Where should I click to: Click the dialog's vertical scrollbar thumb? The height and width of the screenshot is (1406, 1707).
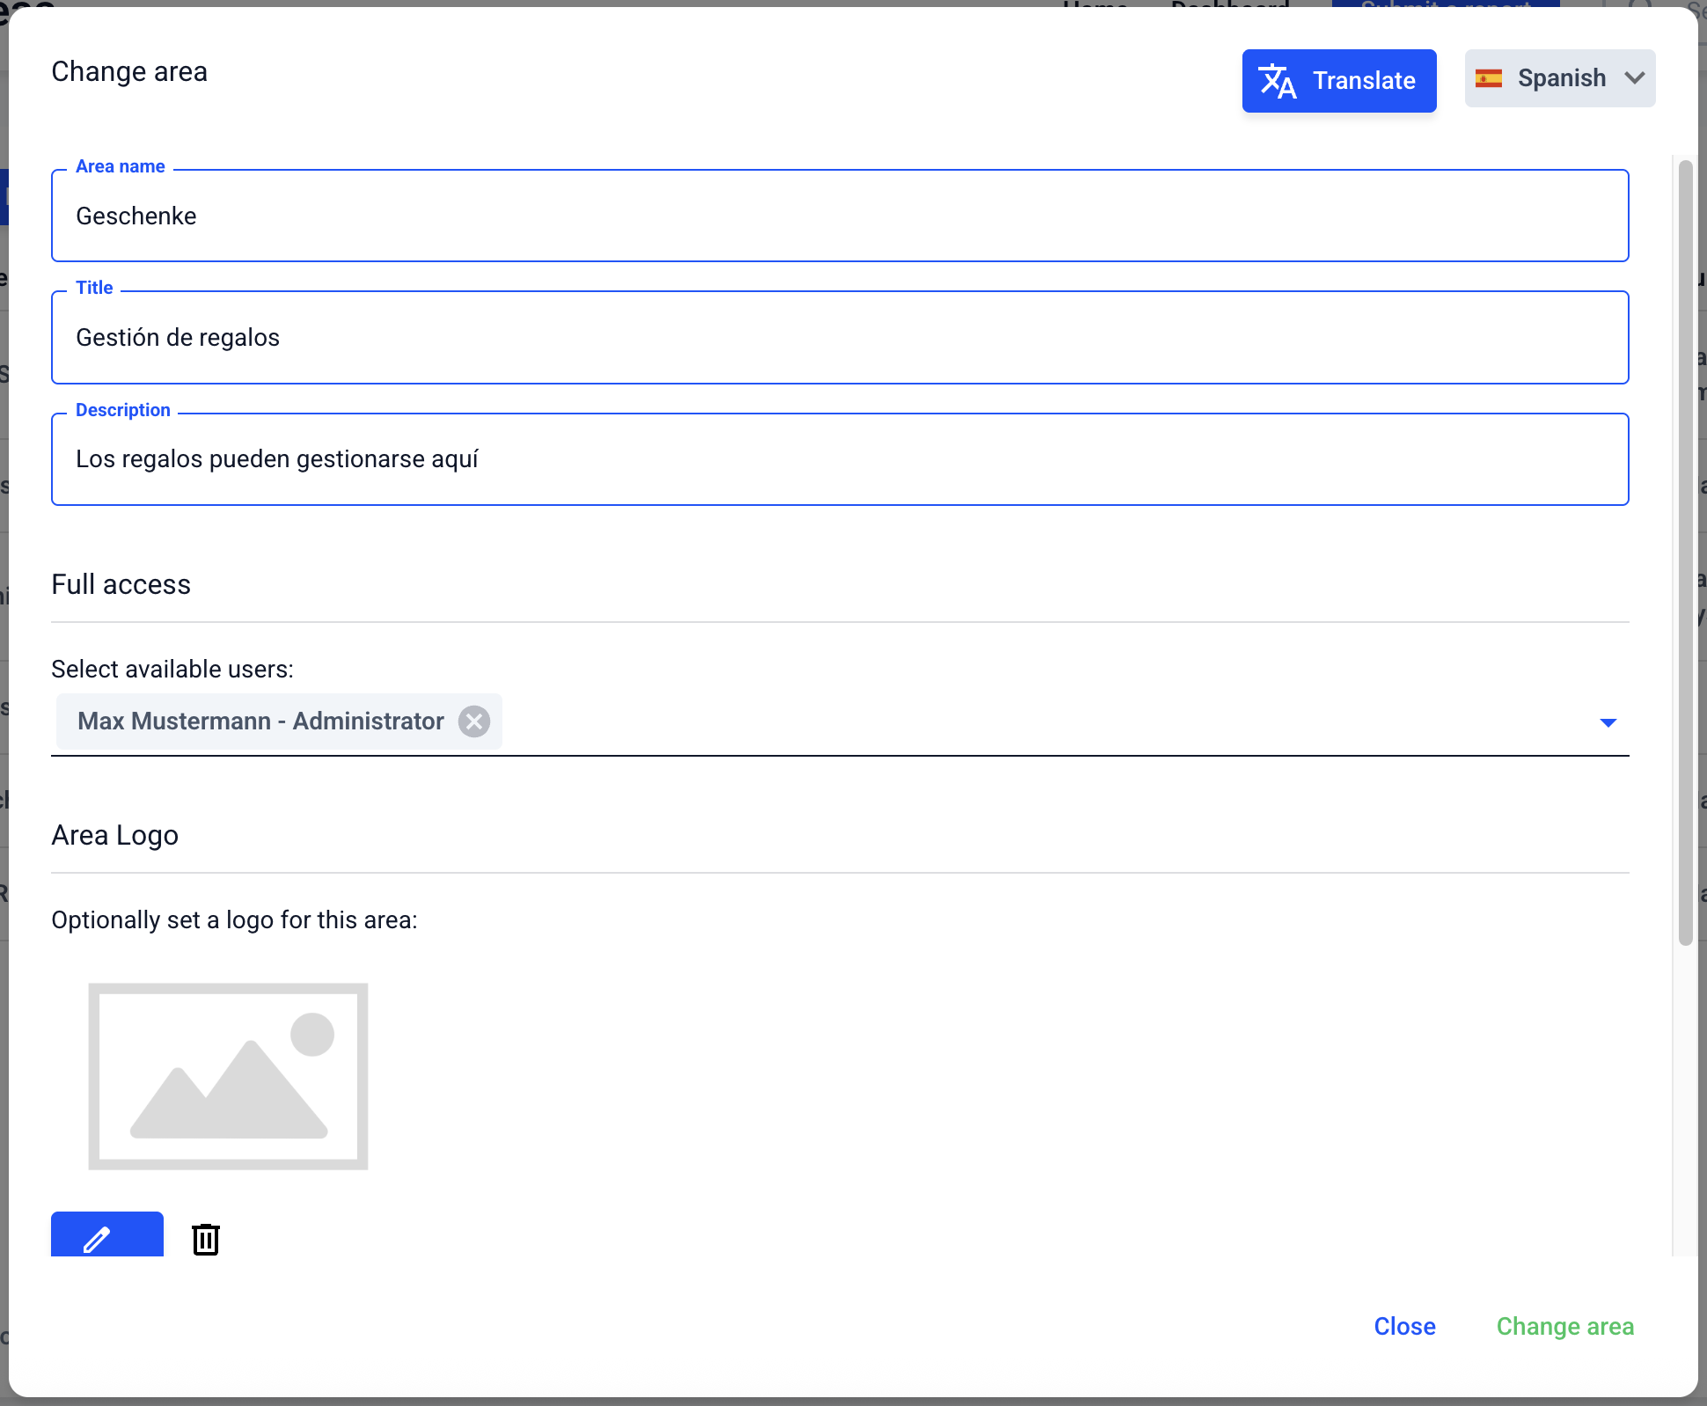pos(1685,553)
